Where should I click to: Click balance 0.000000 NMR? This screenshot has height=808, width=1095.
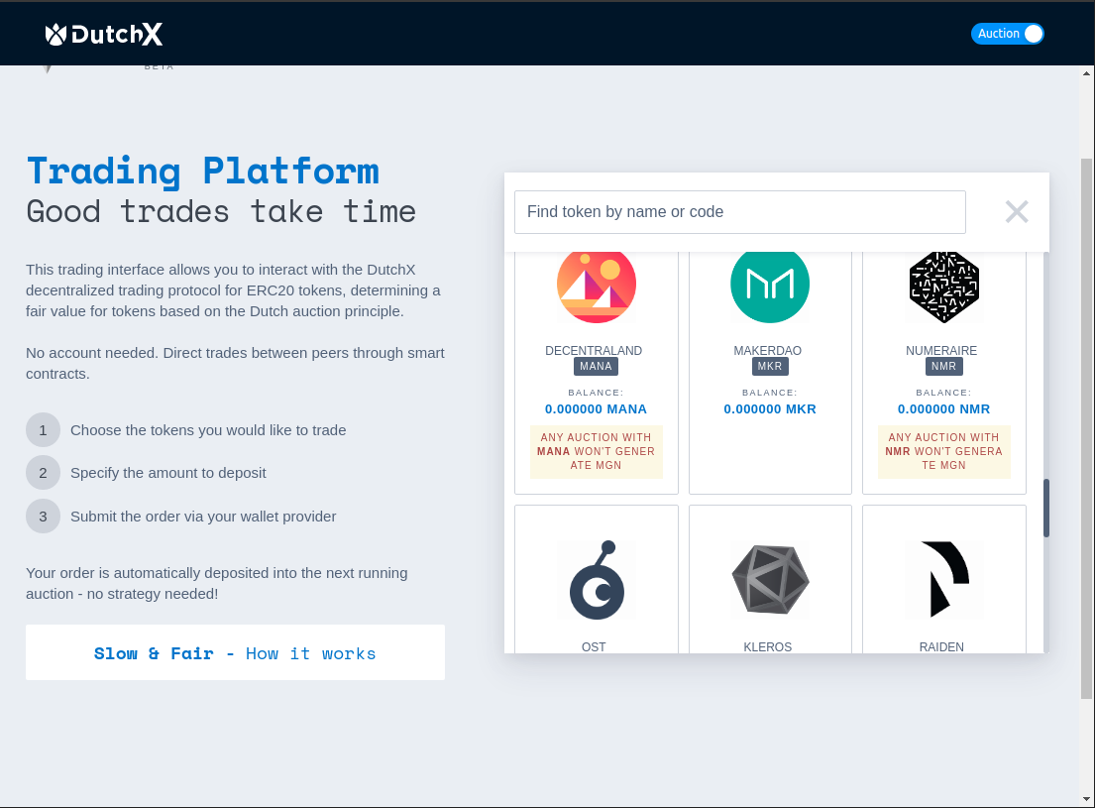click(x=943, y=408)
